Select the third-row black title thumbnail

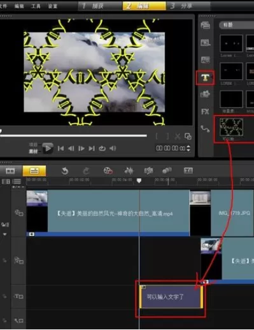pyautogui.click(x=231, y=100)
